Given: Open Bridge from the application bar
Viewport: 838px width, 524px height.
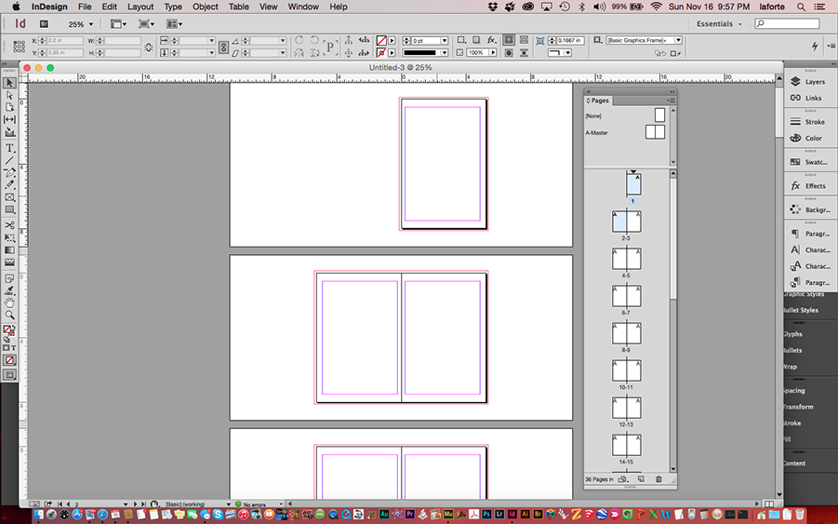Looking at the screenshot, I should (44, 24).
